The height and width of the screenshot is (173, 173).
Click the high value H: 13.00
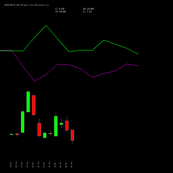coord(88,9)
